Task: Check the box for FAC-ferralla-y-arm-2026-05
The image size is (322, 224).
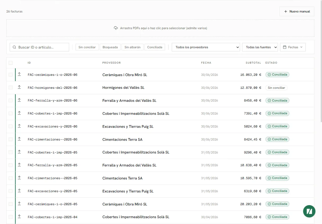Action: 11,165
